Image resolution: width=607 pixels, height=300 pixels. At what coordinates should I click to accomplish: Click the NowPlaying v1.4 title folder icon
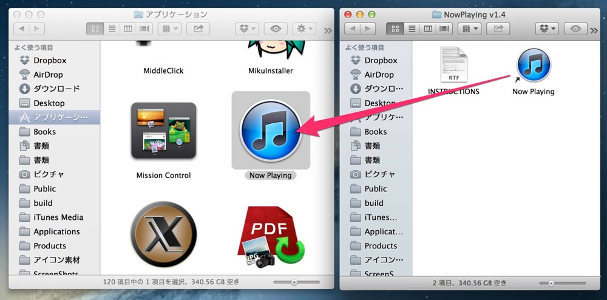[x=436, y=15]
